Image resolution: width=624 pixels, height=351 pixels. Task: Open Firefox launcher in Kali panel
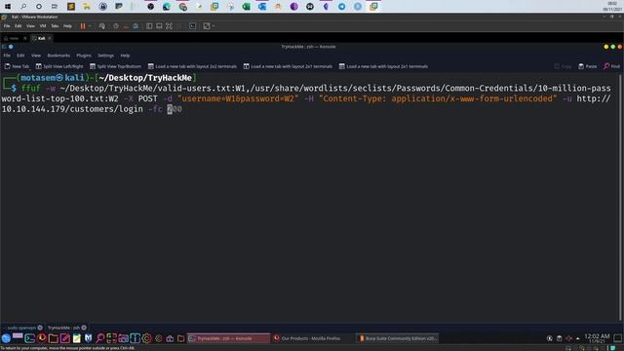(x=42, y=338)
